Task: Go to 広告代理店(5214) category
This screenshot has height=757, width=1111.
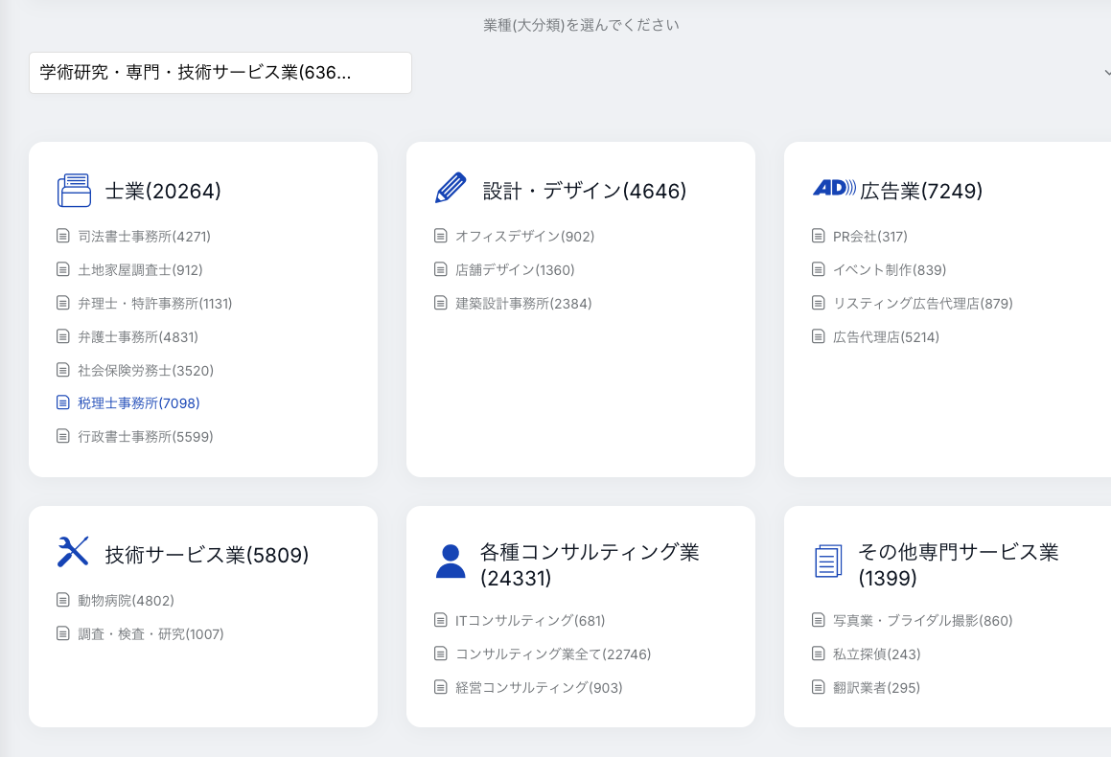Action: tap(886, 336)
